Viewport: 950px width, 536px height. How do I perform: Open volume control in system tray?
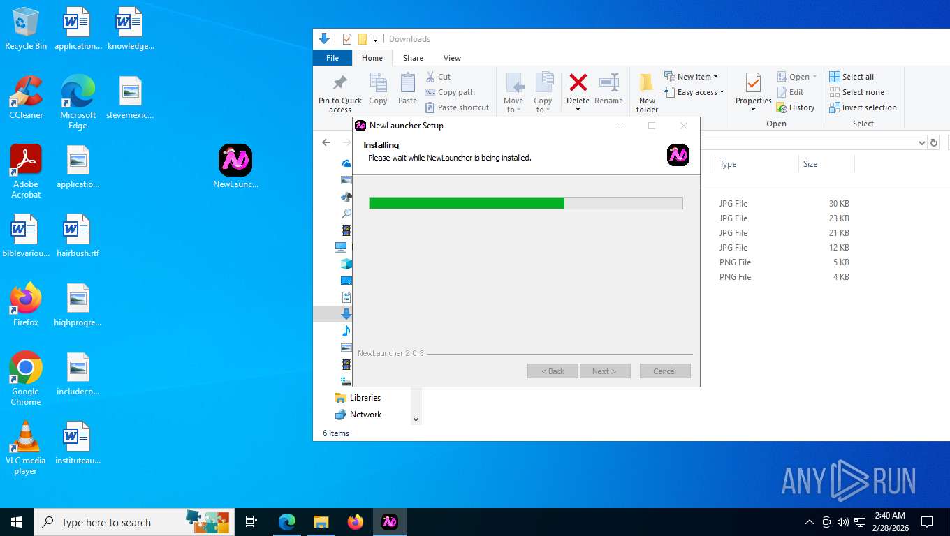coord(843,522)
